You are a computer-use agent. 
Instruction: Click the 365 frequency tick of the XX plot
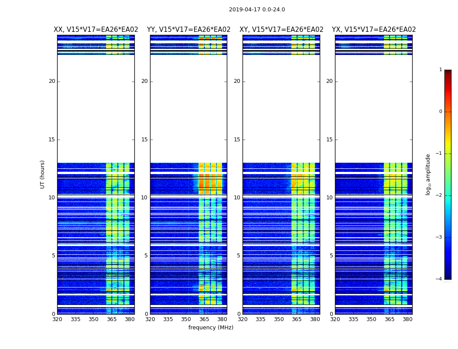112,319
